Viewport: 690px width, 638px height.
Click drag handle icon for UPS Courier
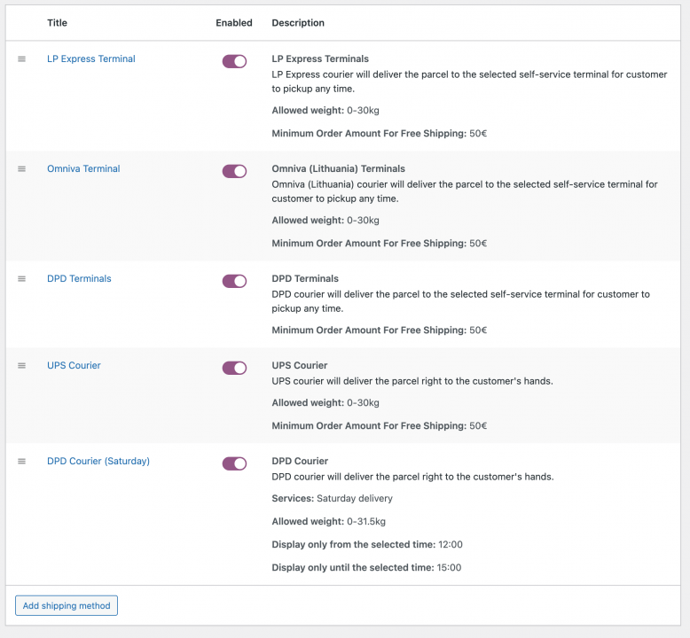point(22,366)
